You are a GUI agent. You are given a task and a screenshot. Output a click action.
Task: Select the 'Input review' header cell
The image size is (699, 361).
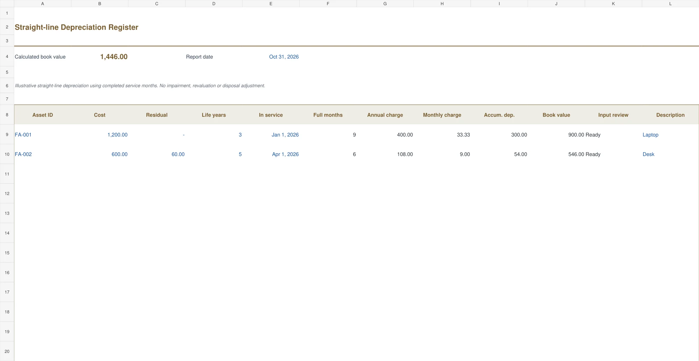pos(613,115)
